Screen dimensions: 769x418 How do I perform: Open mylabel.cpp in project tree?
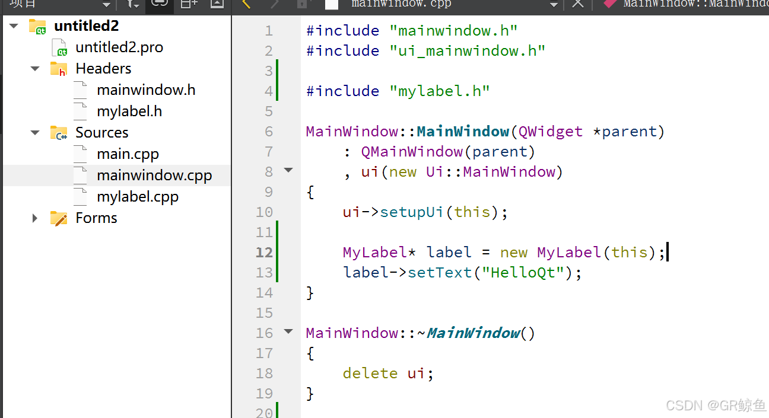[x=138, y=197]
